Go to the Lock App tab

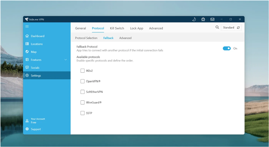(137, 28)
